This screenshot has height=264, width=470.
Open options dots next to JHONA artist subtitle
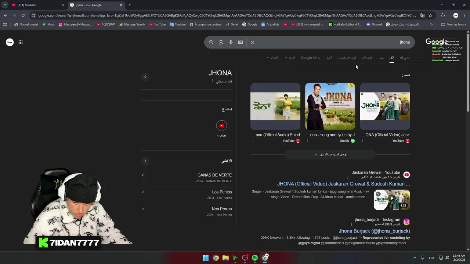[212, 80]
